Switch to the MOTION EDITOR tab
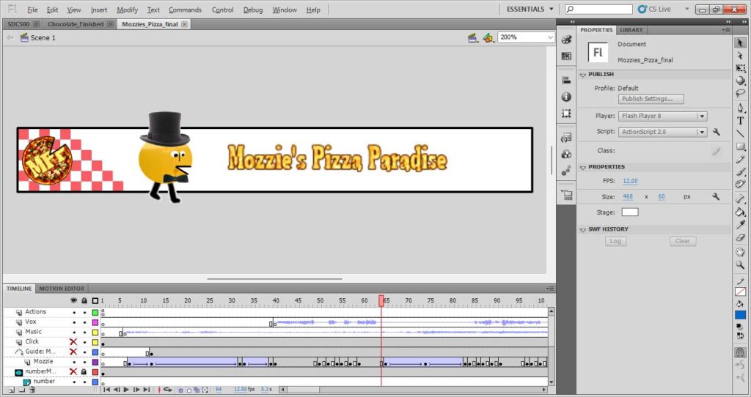 (62, 289)
